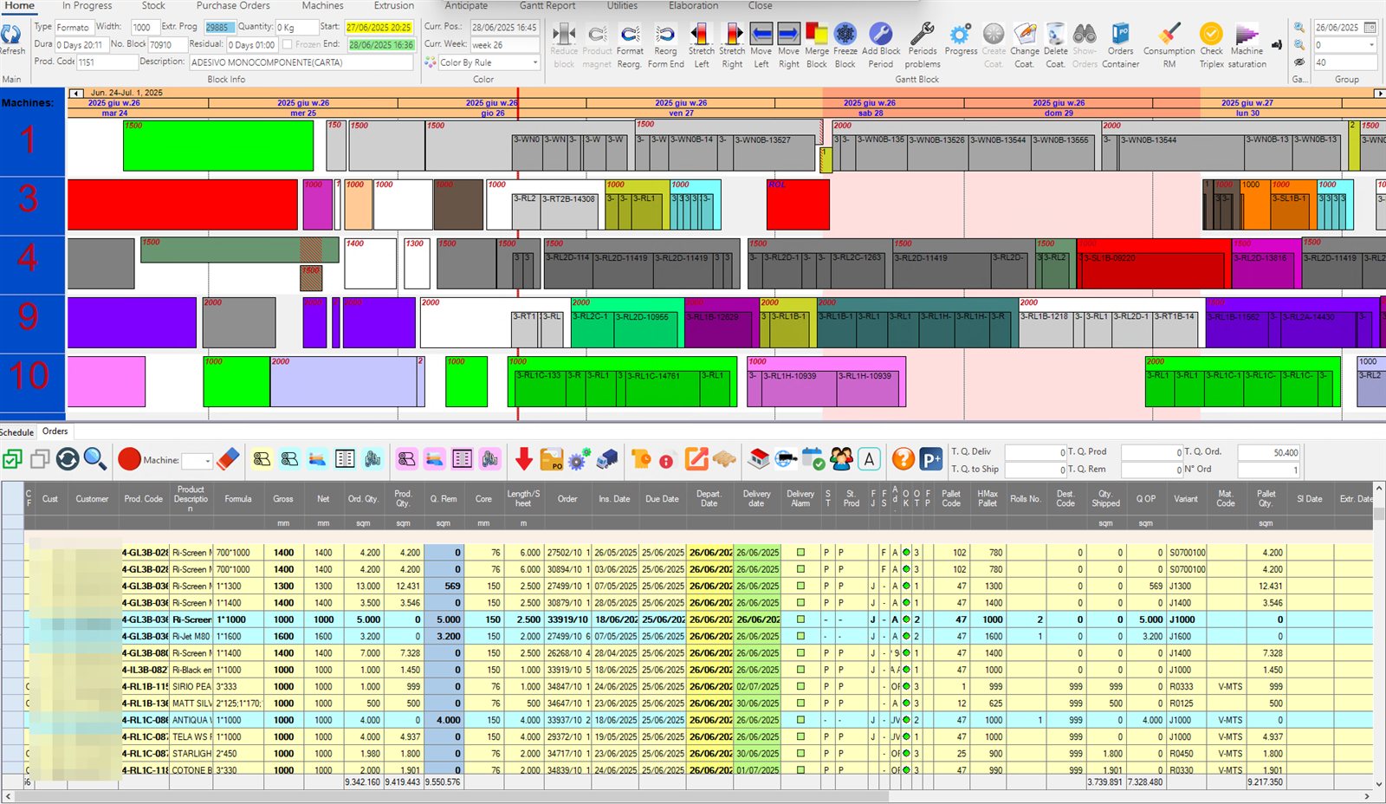Click Add Block Period wrench icon
This screenshot has height=804, width=1386.
coord(880,35)
